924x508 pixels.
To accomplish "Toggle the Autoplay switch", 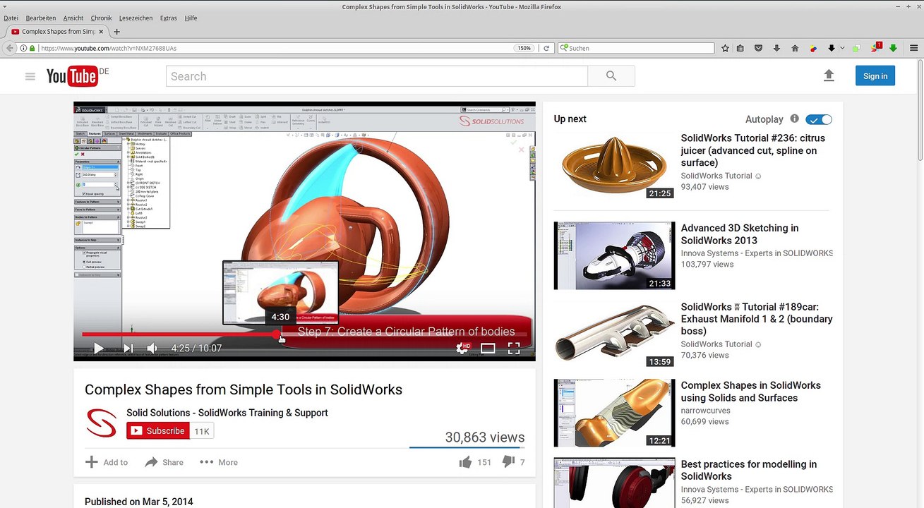I will click(x=819, y=119).
